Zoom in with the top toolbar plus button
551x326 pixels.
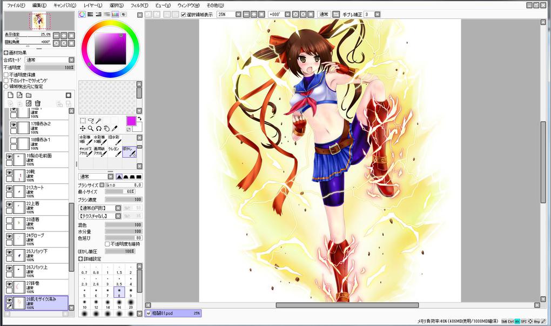pos(254,15)
